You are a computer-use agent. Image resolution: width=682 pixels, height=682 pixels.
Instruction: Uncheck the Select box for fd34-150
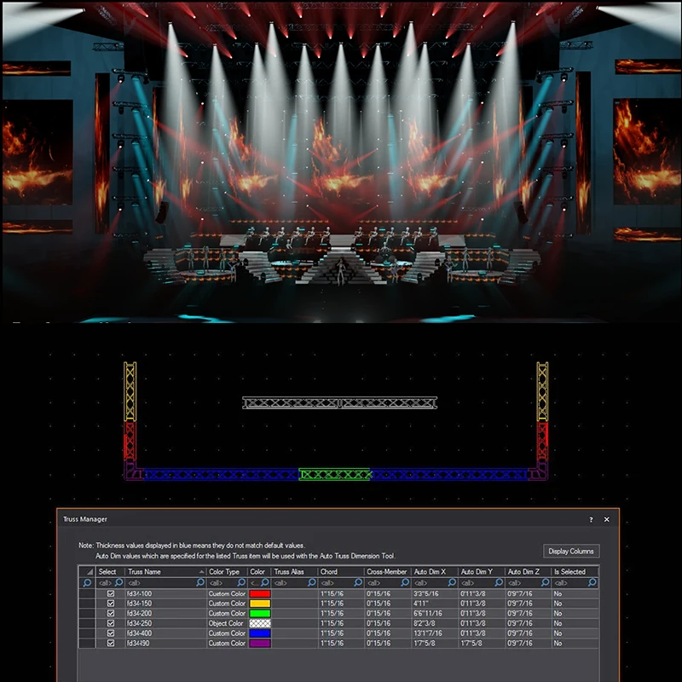tap(111, 604)
